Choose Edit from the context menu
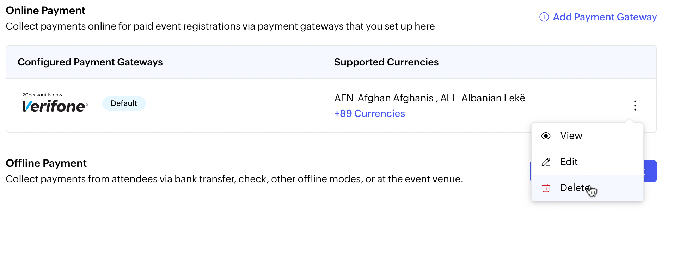Screen dimensions: 680x264 [x=569, y=162]
